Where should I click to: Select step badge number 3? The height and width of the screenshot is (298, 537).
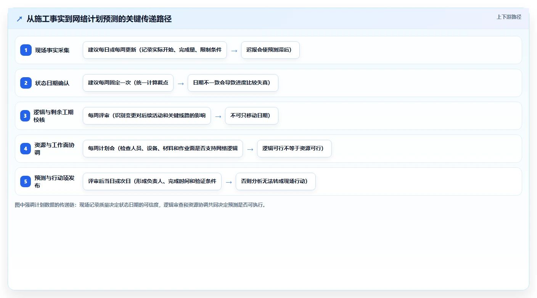coord(25,116)
